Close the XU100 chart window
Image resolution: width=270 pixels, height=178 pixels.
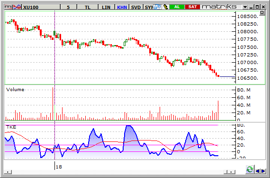tap(263, 7)
